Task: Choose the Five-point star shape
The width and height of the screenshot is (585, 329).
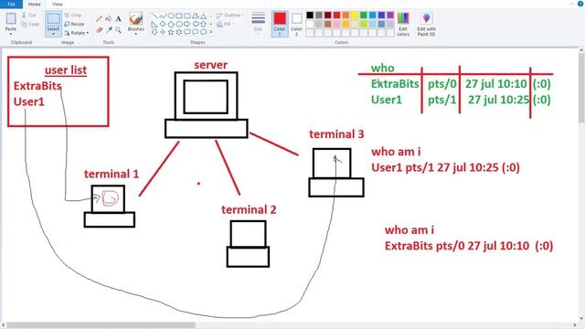Action: (171, 32)
